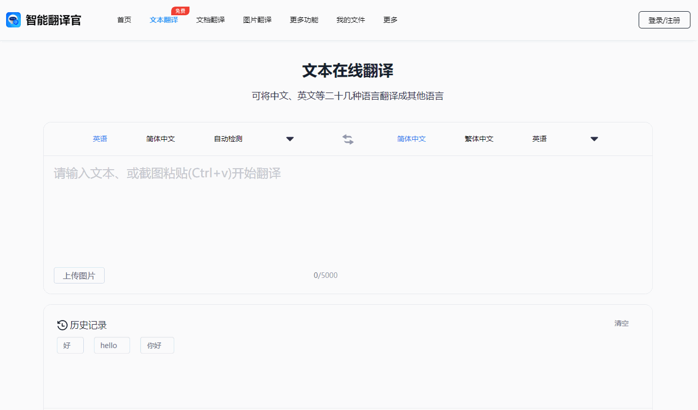The image size is (698, 410).
Task: Open the 更多 menu item
Action: pyautogui.click(x=390, y=20)
